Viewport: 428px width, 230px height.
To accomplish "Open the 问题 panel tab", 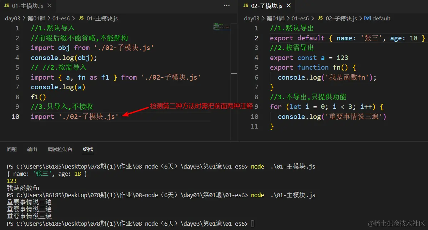I will 12,149.
